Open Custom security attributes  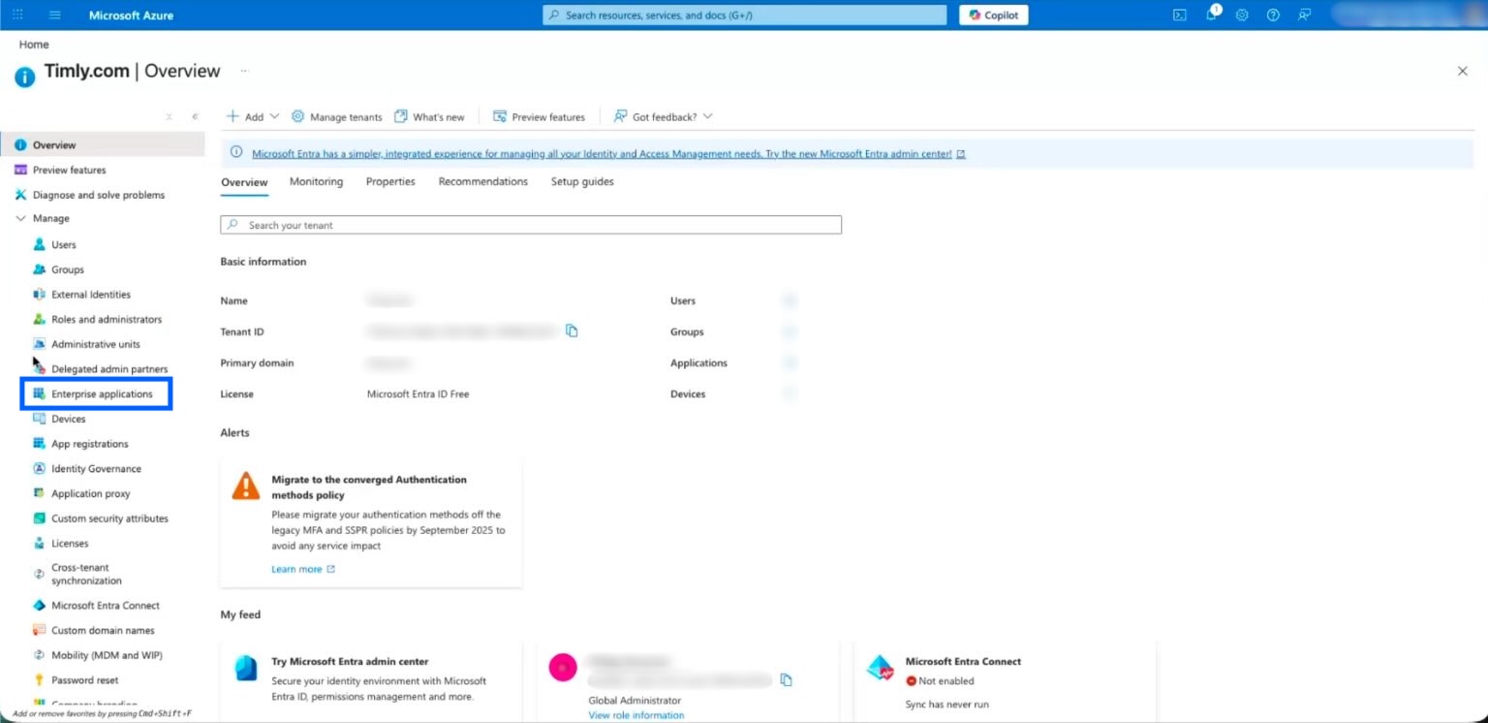pyautogui.click(x=109, y=519)
